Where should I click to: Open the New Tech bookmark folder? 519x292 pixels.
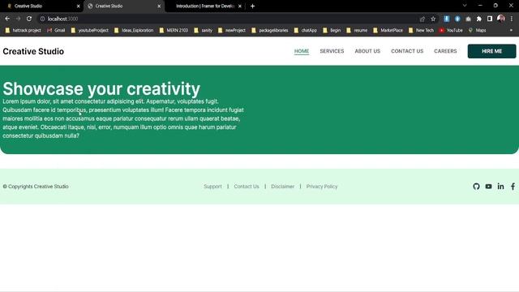click(421, 30)
